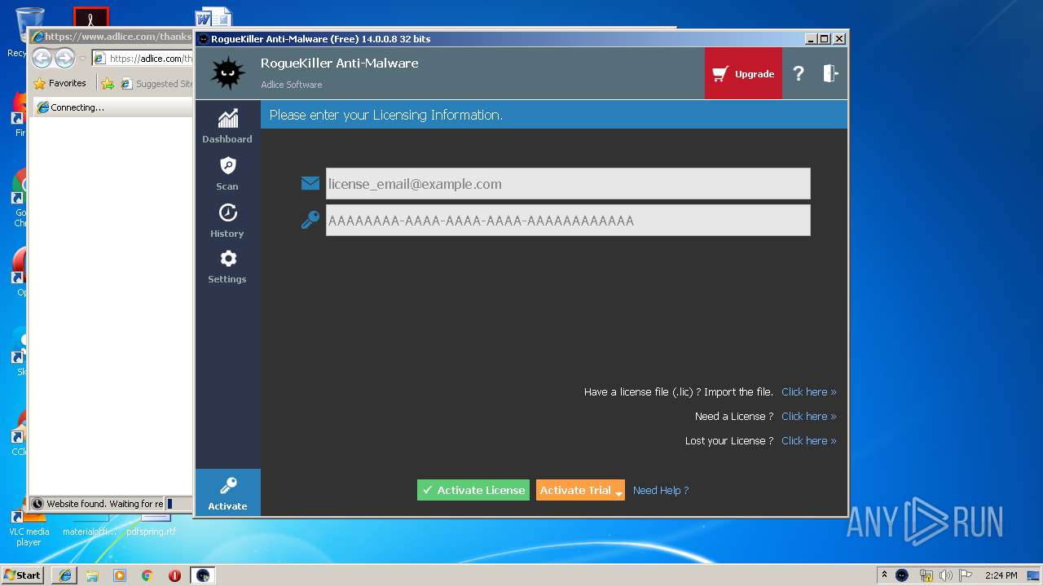Show hidden system tray icons
Image resolution: width=1043 pixels, height=586 pixels.
pos(884,575)
